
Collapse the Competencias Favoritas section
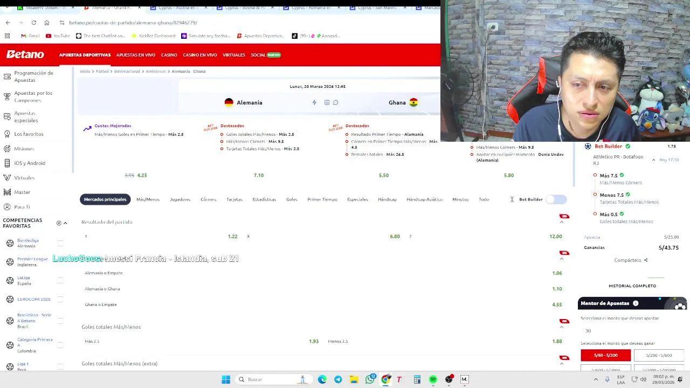click(65, 223)
